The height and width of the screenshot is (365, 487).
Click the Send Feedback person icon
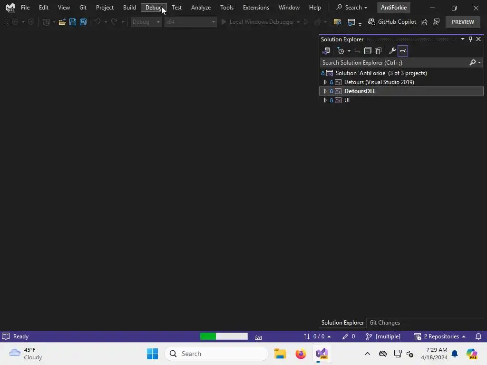(x=436, y=22)
